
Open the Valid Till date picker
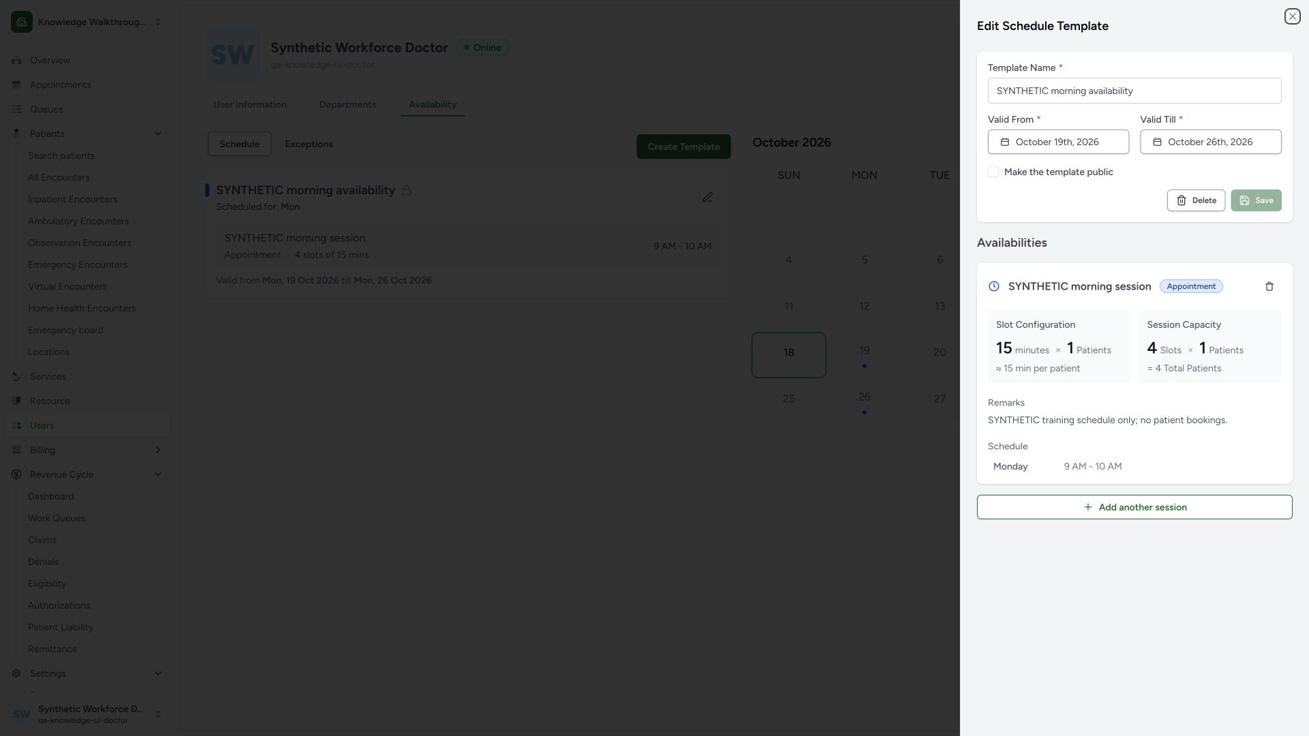1211,142
